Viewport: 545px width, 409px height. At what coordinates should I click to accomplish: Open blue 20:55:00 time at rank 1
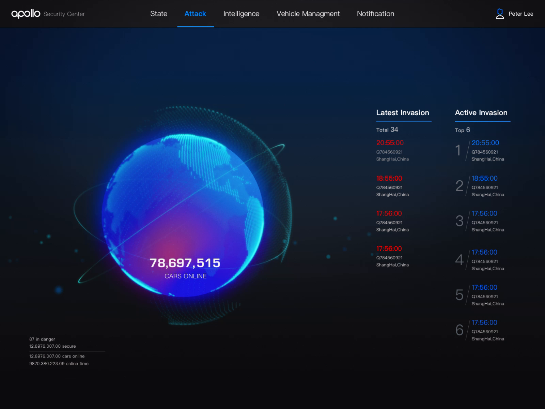(x=485, y=143)
